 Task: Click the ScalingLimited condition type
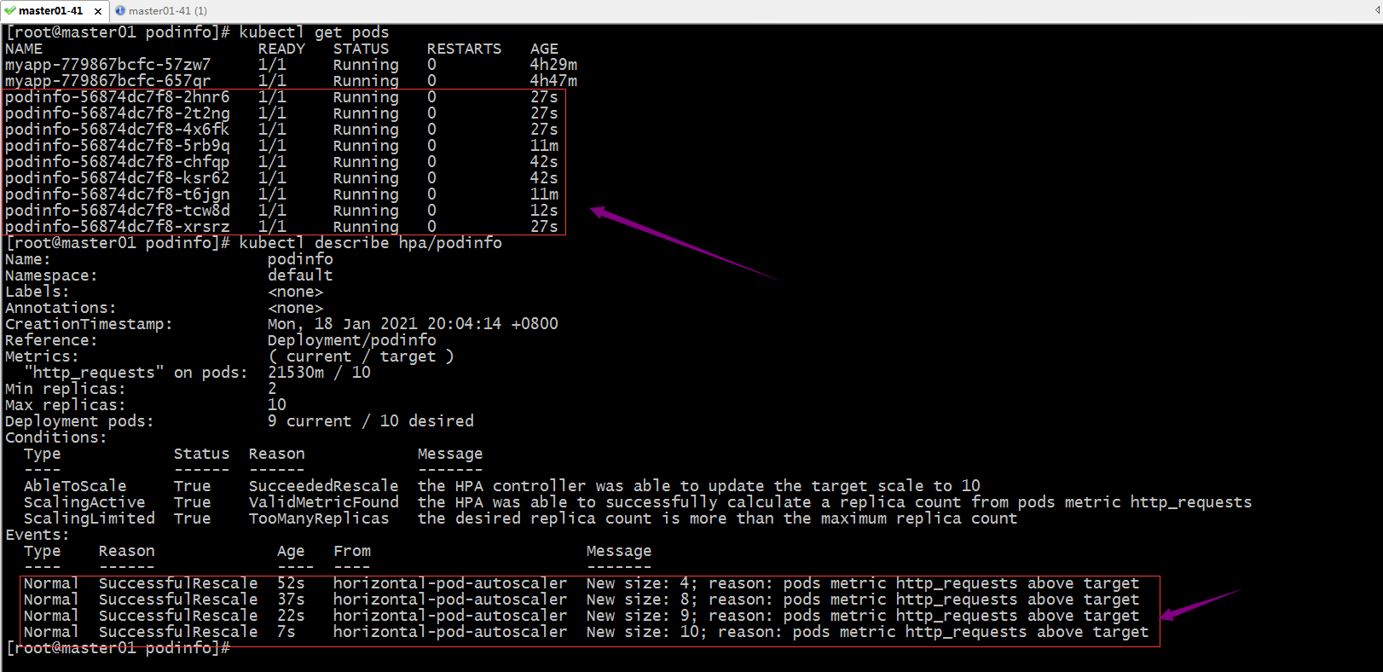89,518
